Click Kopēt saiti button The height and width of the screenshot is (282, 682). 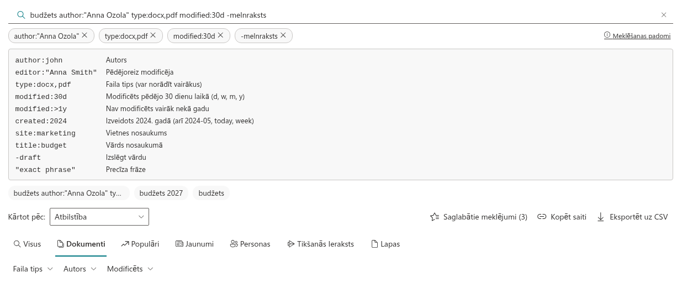point(562,217)
